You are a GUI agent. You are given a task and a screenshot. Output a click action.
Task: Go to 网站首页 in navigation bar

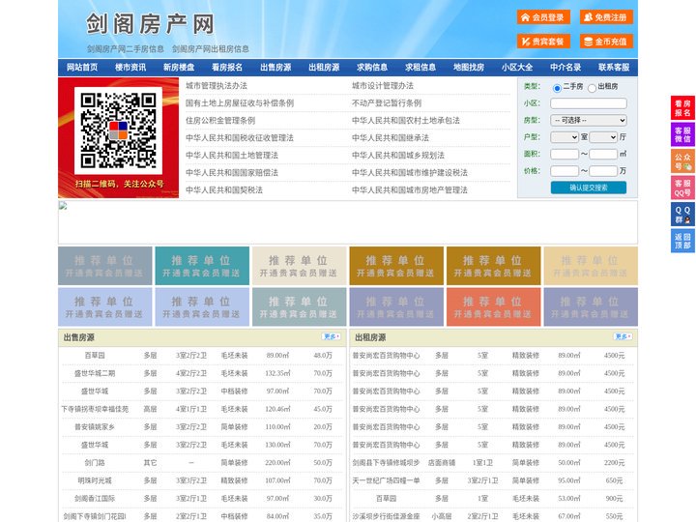coord(82,68)
